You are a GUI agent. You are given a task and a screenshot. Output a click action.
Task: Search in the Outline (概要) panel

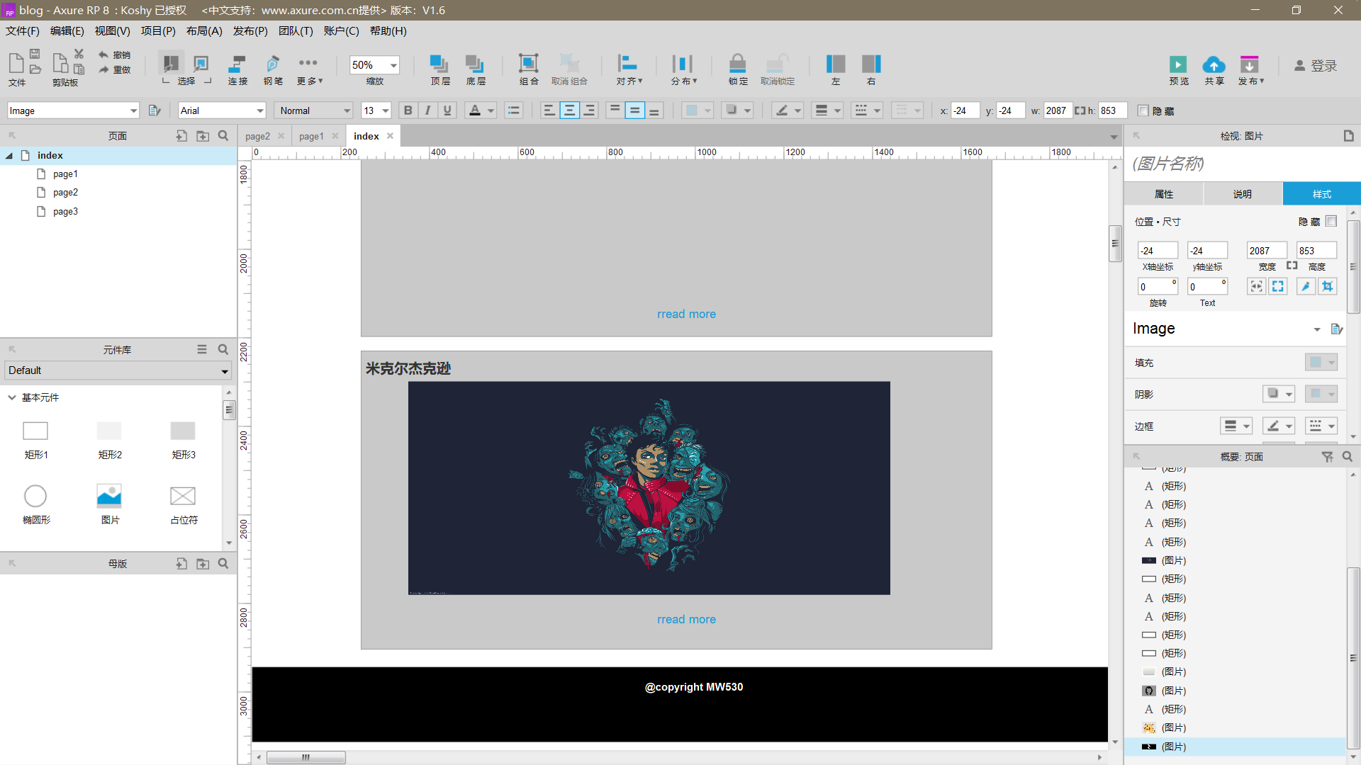tap(1348, 457)
